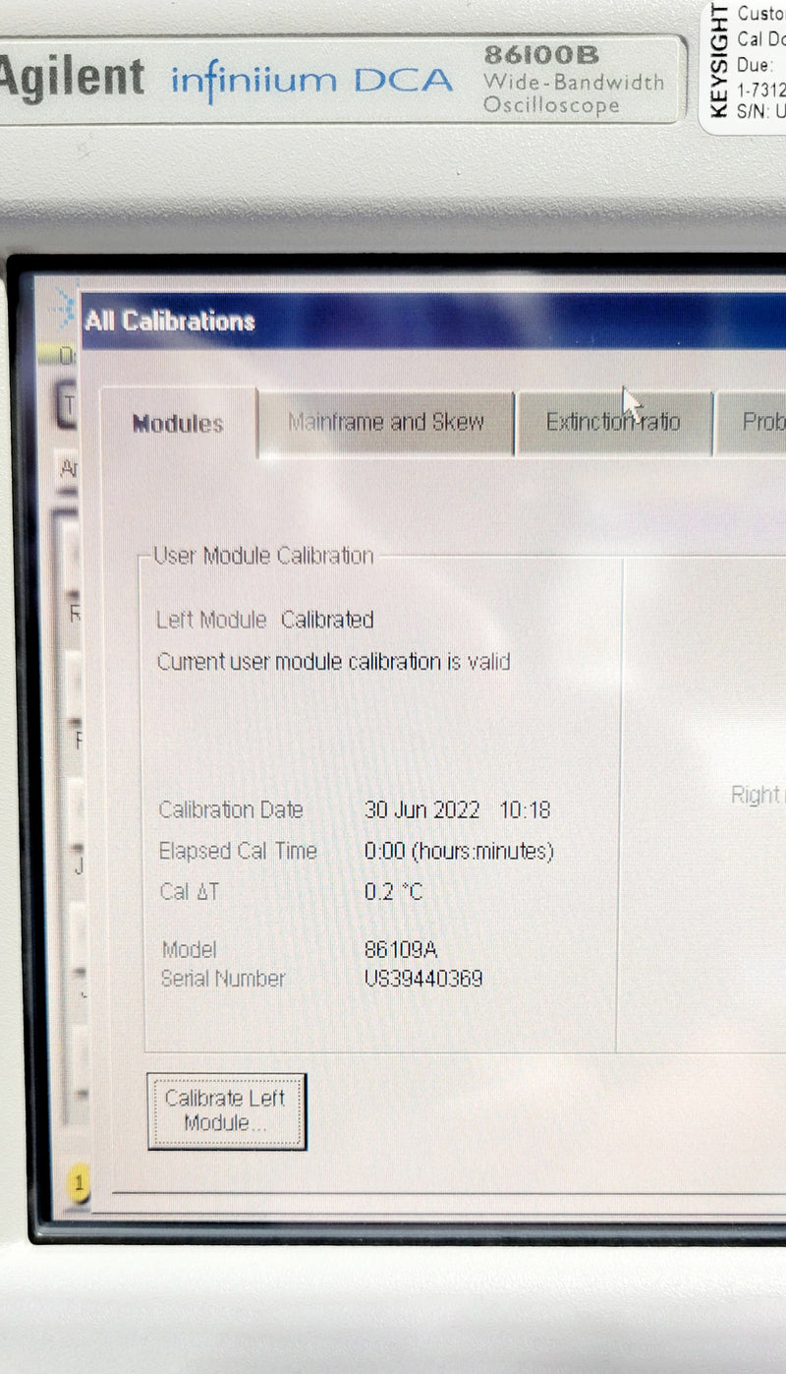Open the partially visible Prob tab

pos(762,423)
